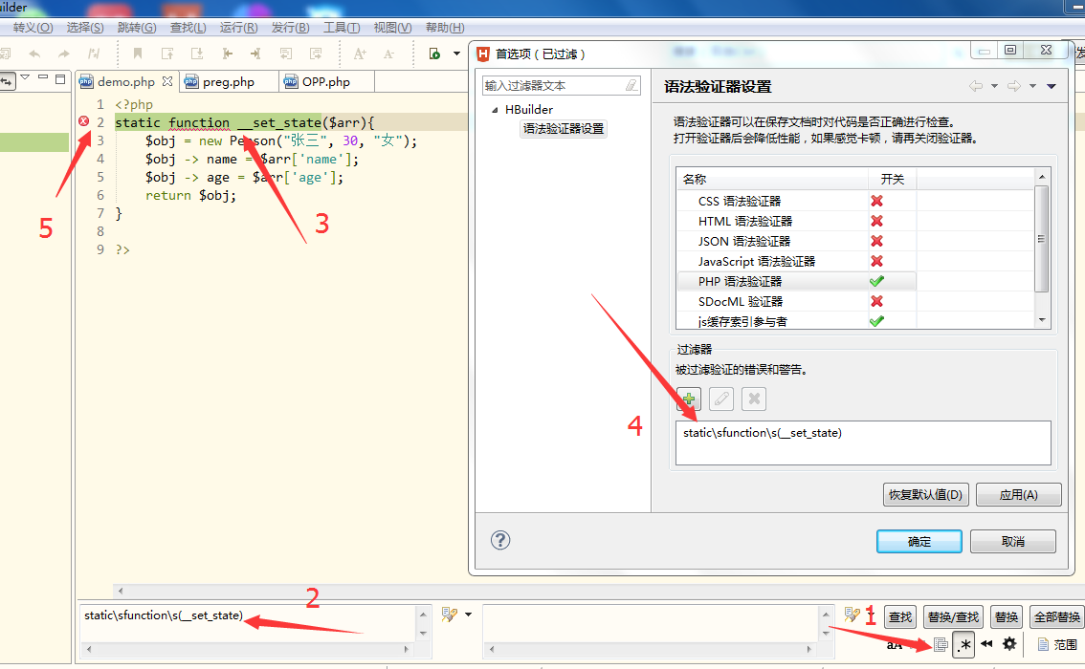Click the 恢复默认值(D) button

pyautogui.click(x=925, y=495)
